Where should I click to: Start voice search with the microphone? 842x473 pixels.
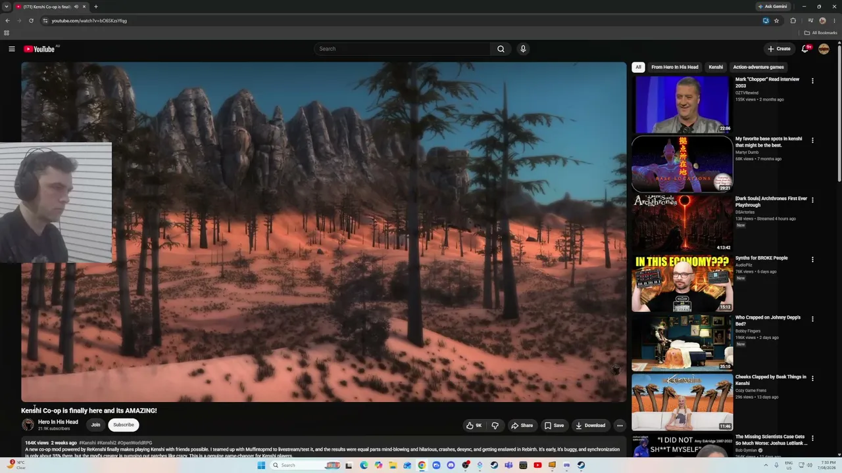(523, 49)
